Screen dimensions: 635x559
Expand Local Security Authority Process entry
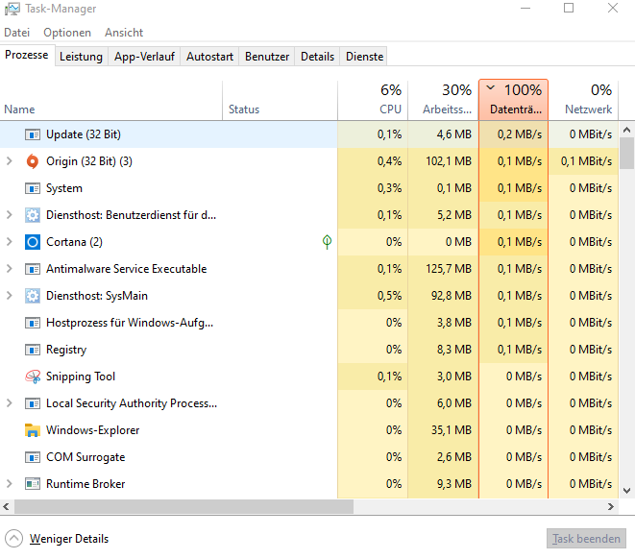click(10, 403)
